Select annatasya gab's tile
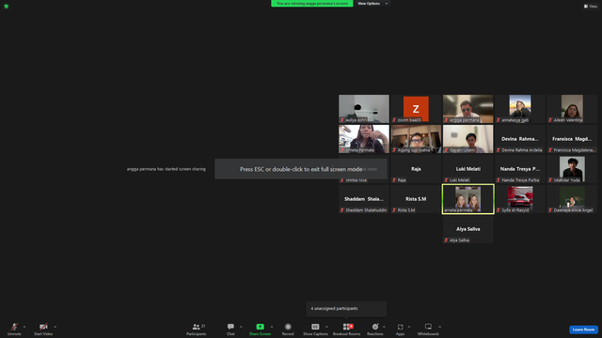This screenshot has width=602, height=338. [520, 109]
